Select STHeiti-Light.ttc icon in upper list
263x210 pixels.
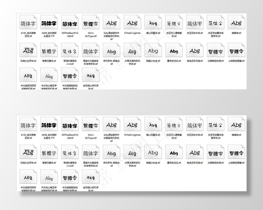click(x=132, y=24)
